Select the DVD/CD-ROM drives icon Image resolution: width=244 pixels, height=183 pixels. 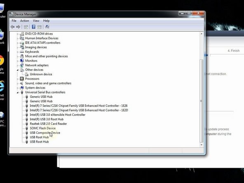[x=22, y=34]
